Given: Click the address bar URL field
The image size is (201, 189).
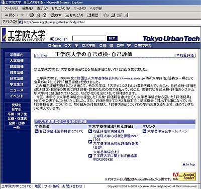Looking at the screenshot, I should click(x=109, y=22).
